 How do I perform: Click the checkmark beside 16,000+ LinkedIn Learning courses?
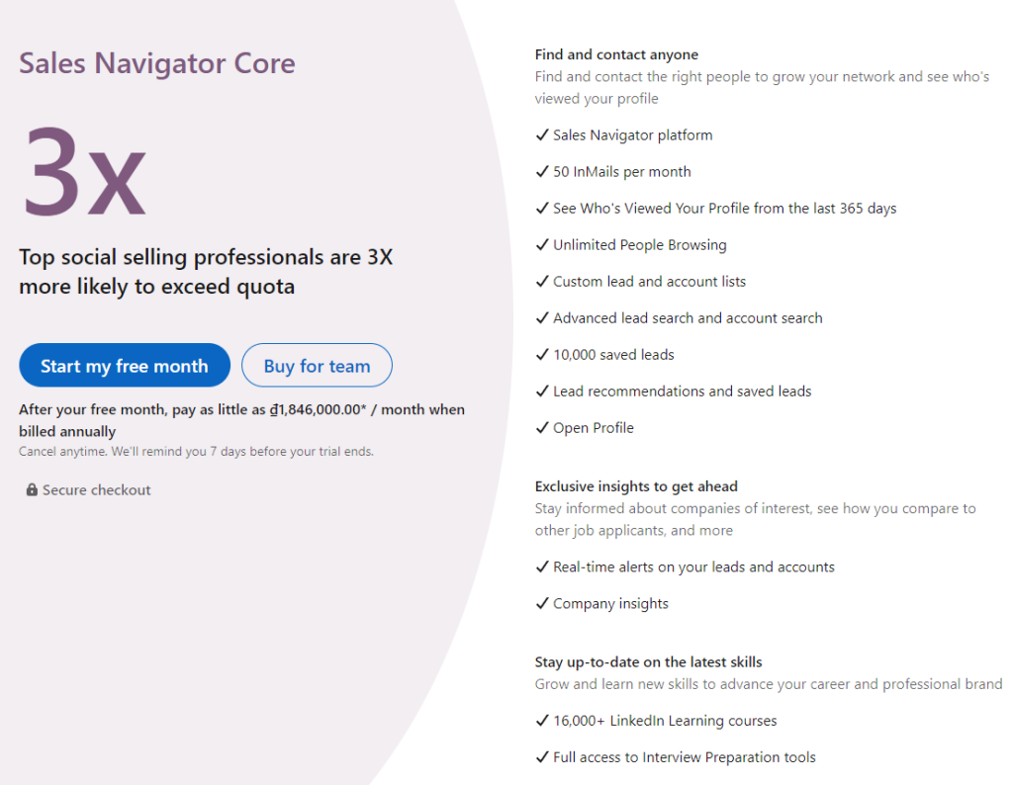(542, 721)
